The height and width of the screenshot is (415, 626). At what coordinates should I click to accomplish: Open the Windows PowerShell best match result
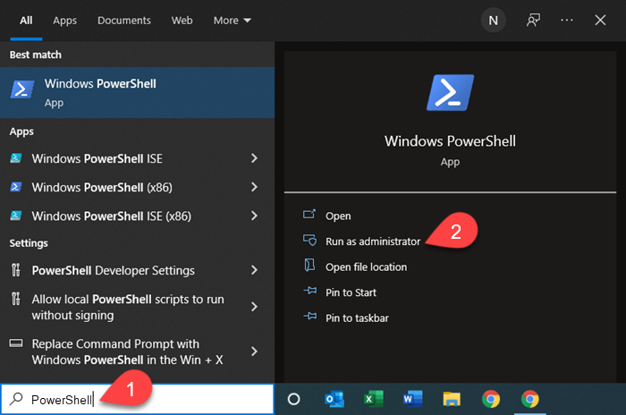click(x=137, y=92)
